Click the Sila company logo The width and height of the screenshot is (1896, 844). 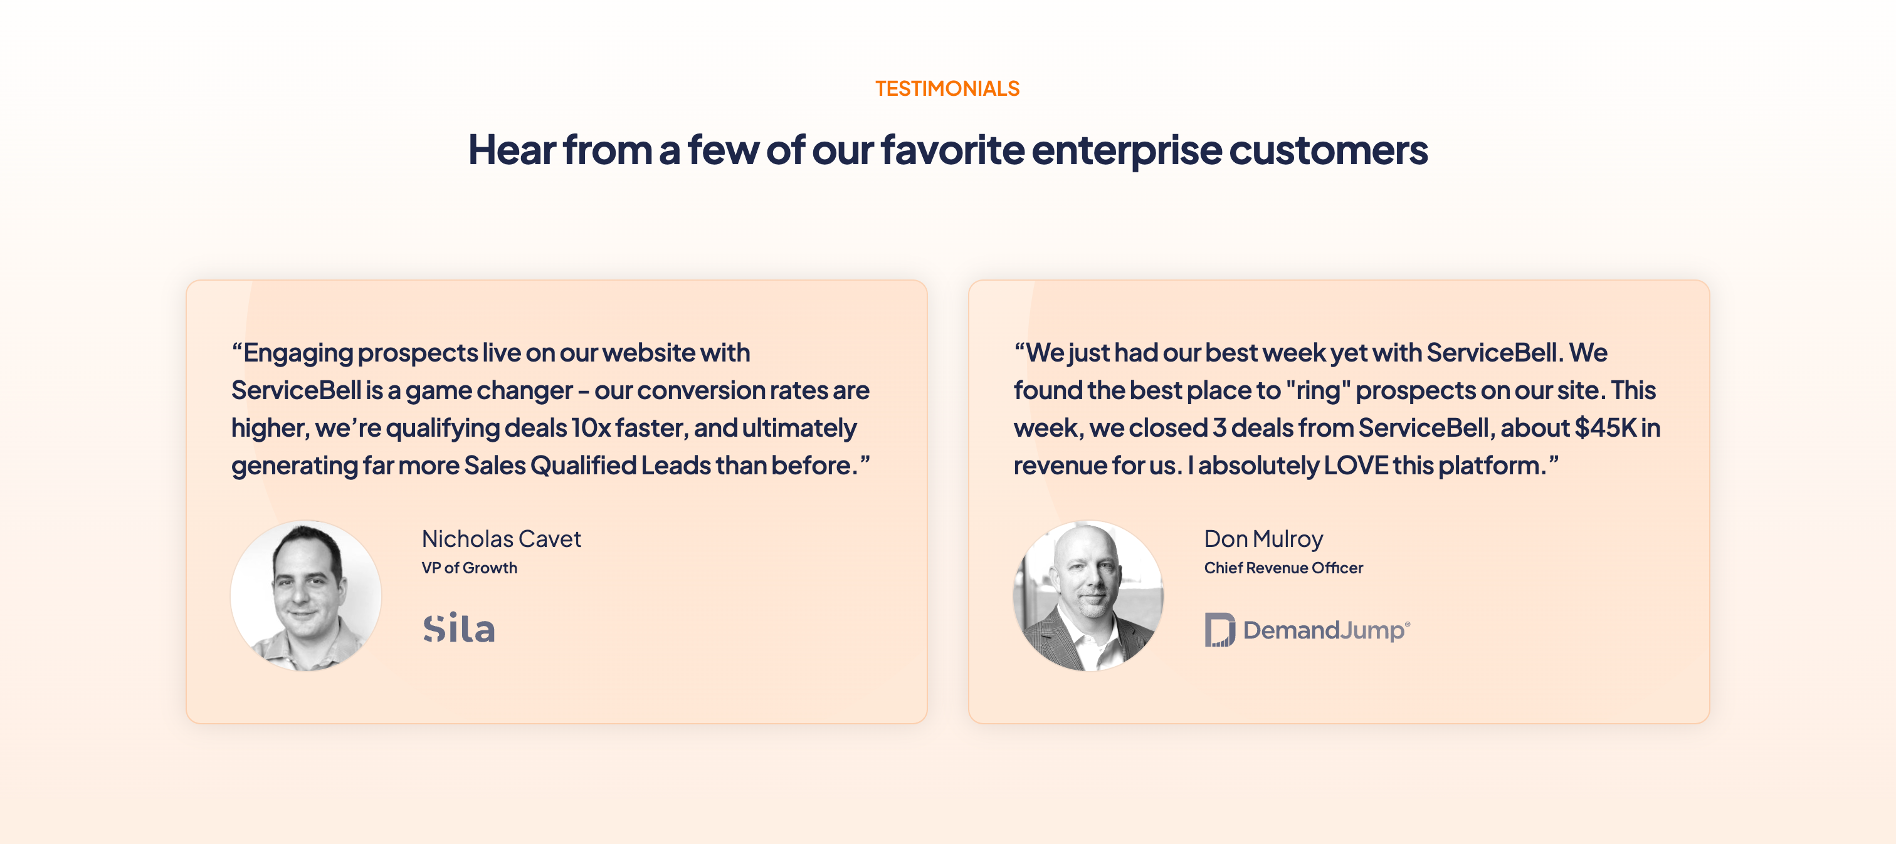458,629
